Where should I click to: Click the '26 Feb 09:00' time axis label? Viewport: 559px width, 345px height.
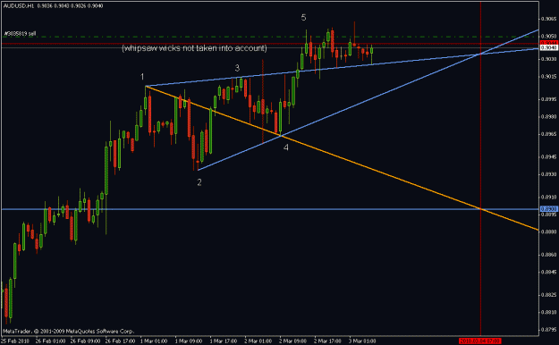coord(86,341)
